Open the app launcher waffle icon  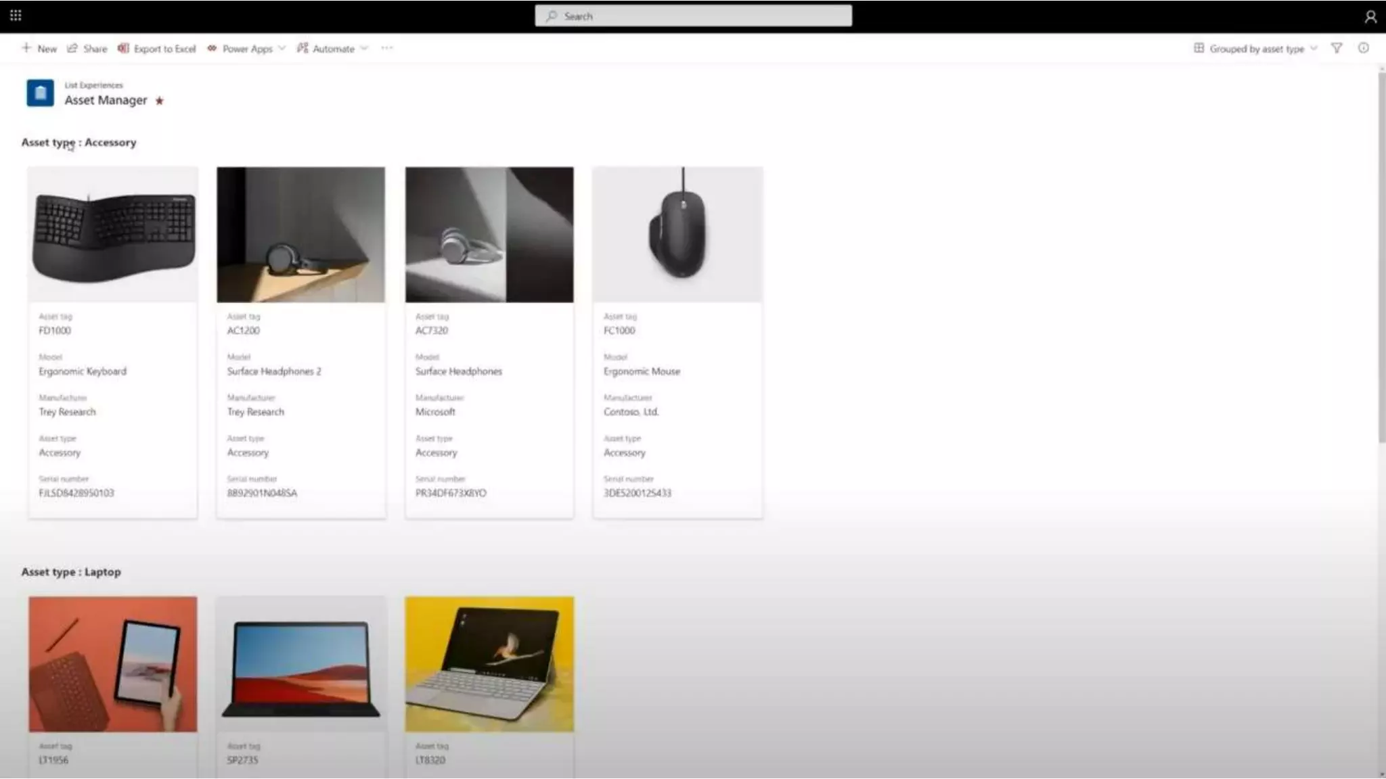pos(16,15)
